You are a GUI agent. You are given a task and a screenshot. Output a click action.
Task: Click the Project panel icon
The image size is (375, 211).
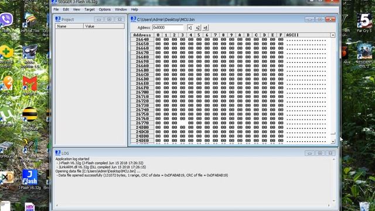click(58, 19)
